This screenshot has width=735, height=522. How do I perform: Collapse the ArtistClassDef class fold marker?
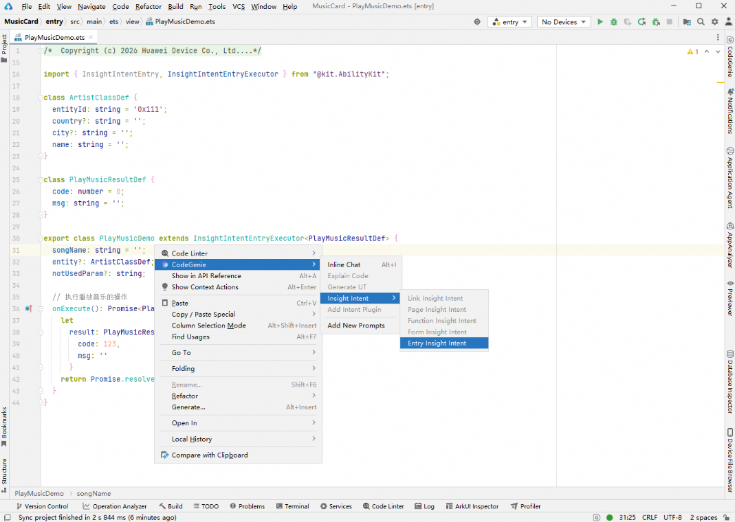40,98
